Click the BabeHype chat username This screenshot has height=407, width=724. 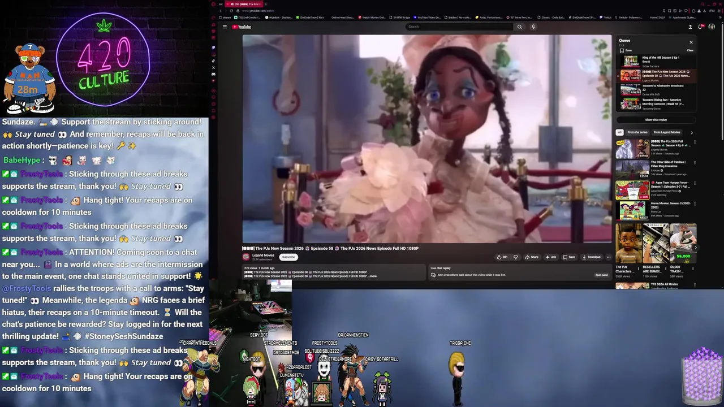[x=21, y=160]
